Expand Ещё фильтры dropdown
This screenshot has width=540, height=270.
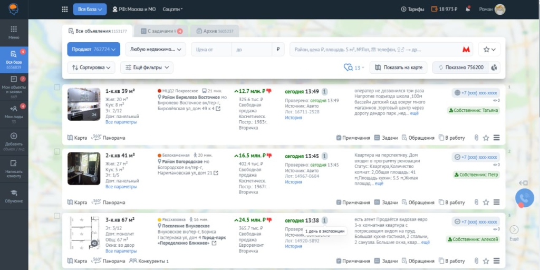147,67
